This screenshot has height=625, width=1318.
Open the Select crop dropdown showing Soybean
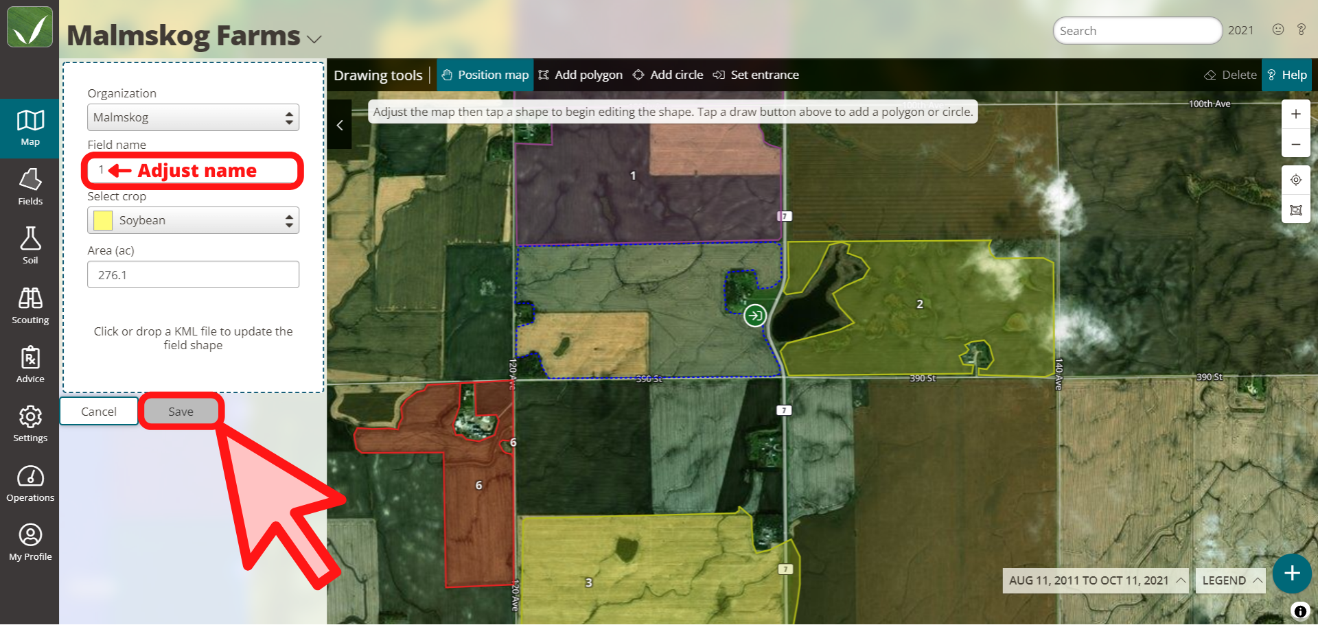tap(193, 220)
